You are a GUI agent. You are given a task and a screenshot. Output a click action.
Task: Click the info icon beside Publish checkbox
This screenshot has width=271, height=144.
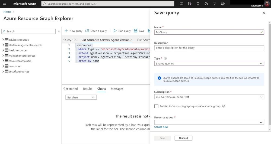pos(224,106)
